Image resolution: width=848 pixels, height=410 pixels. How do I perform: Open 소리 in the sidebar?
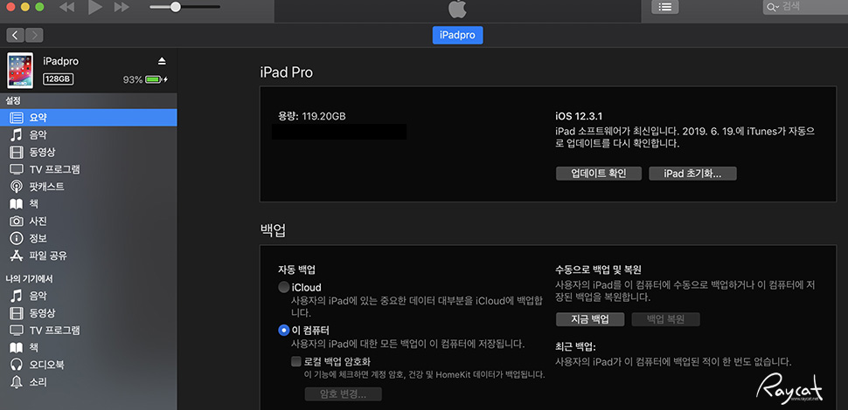[x=88, y=382]
